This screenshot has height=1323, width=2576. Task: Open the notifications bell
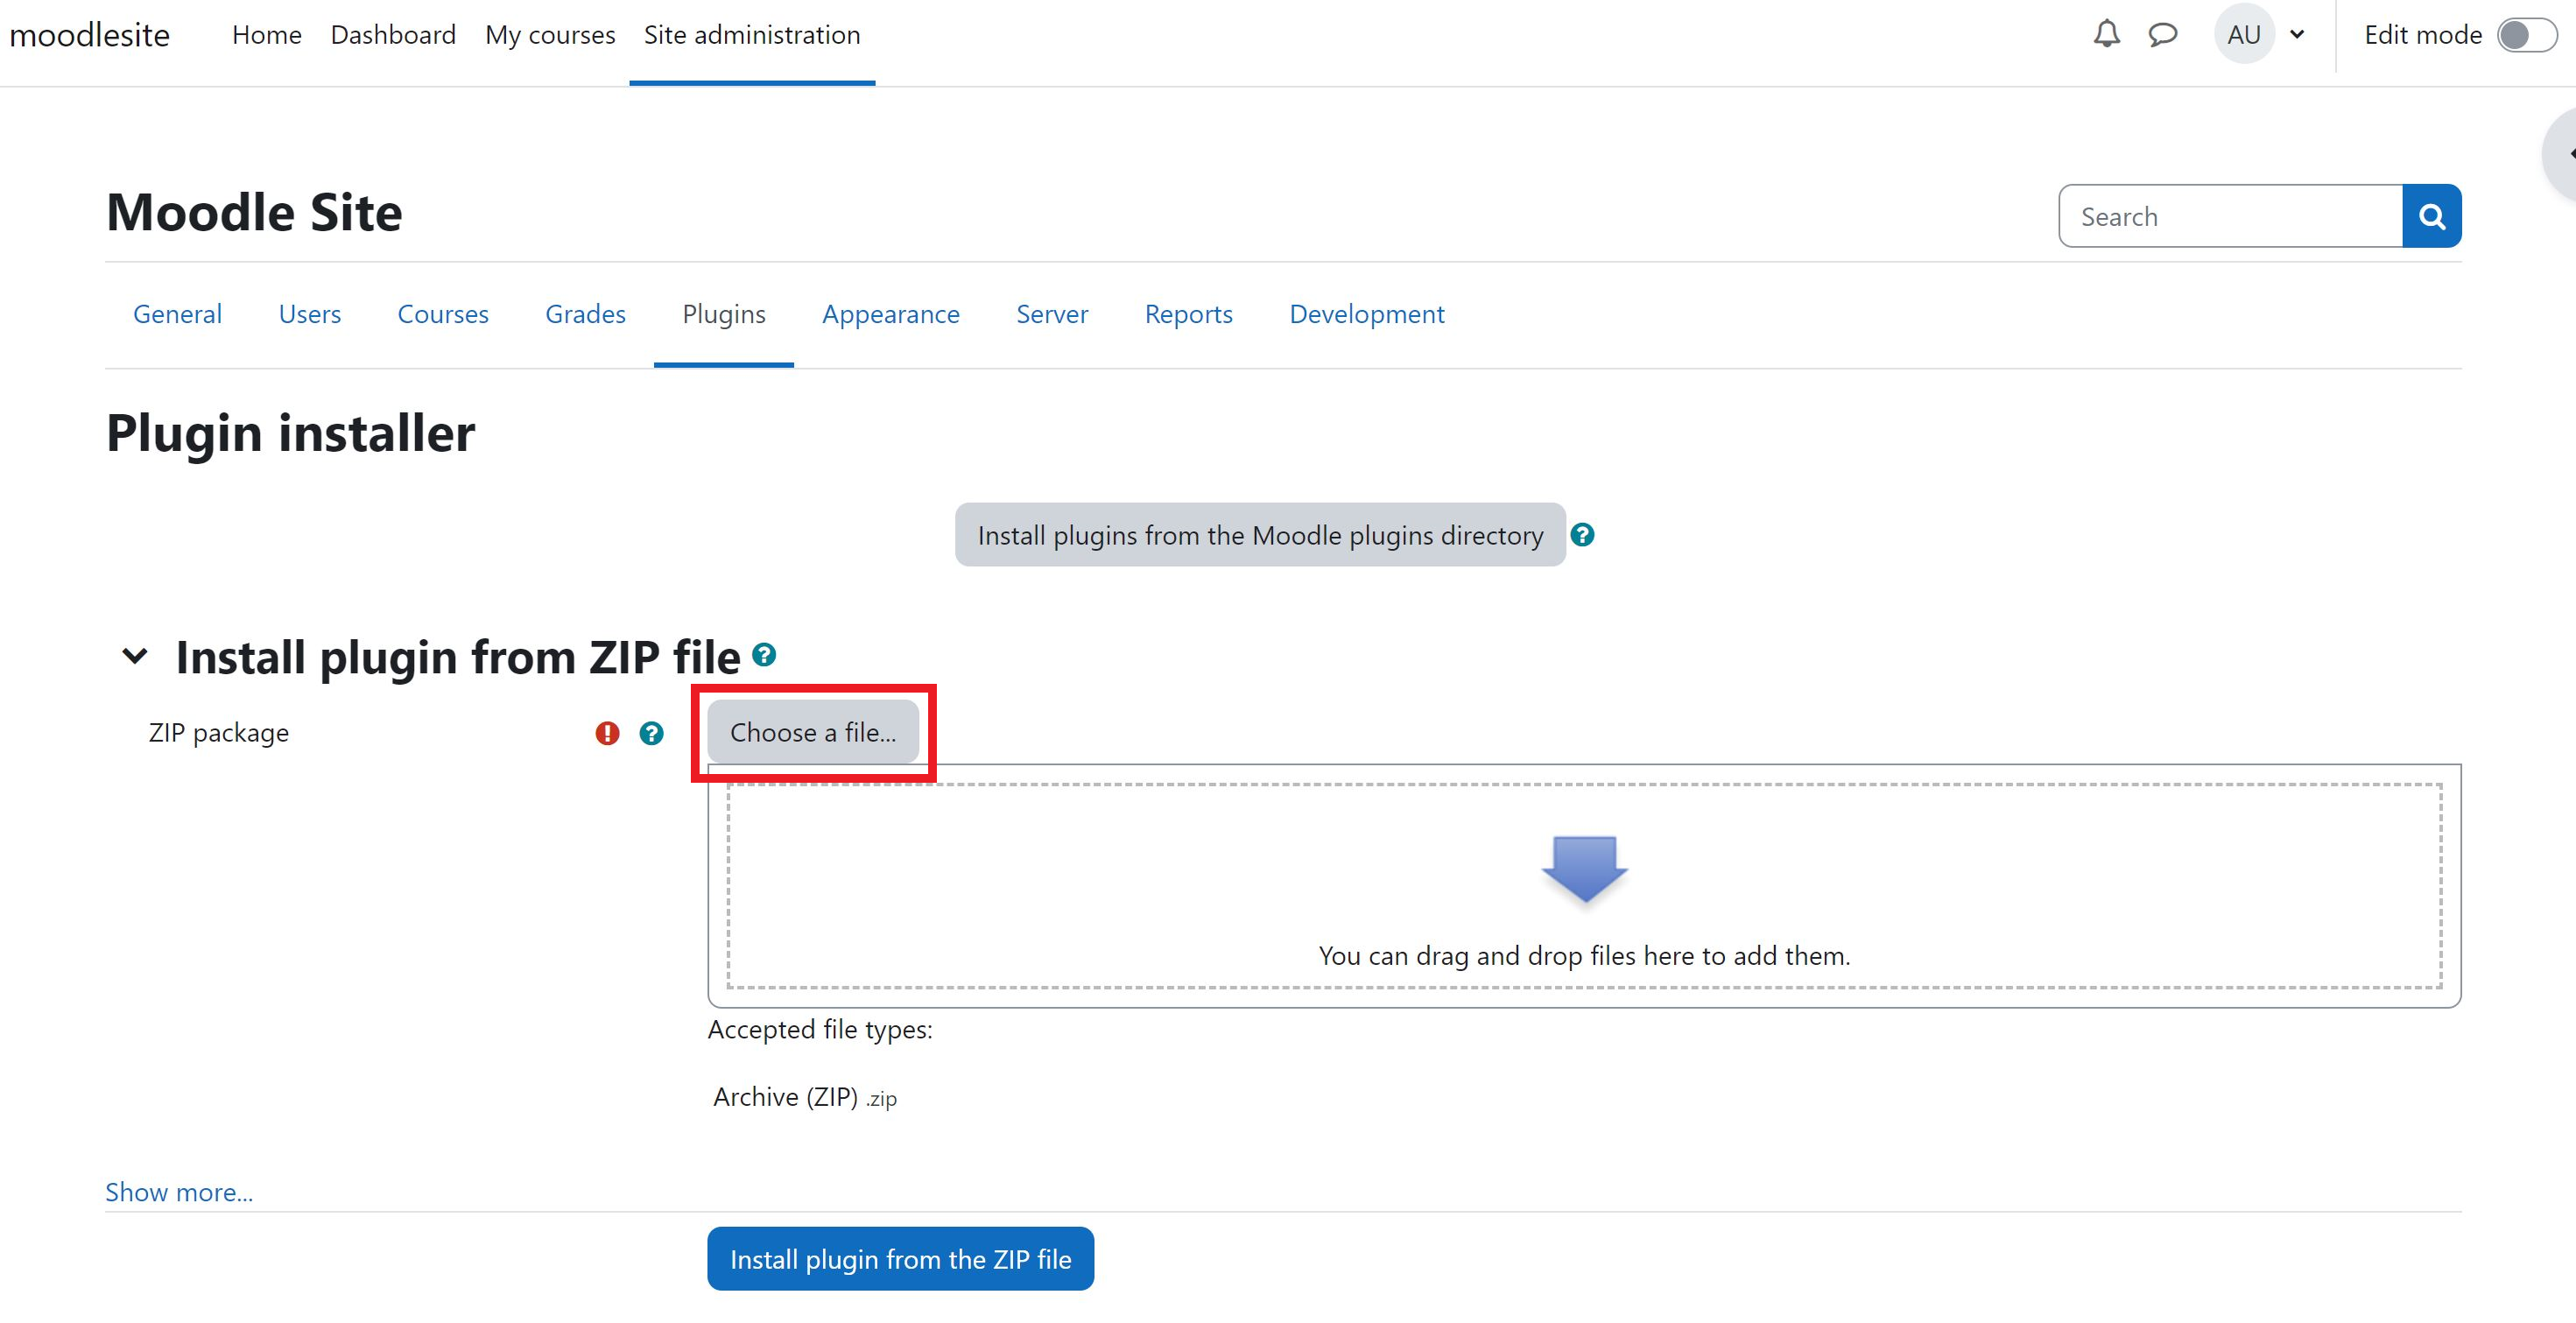(2106, 34)
